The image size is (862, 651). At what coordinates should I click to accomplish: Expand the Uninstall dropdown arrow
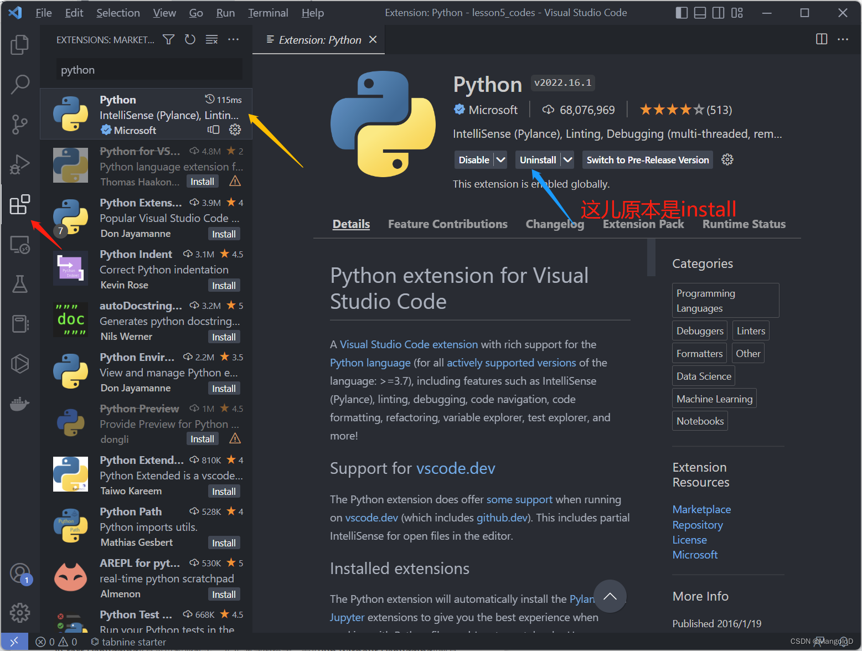567,160
